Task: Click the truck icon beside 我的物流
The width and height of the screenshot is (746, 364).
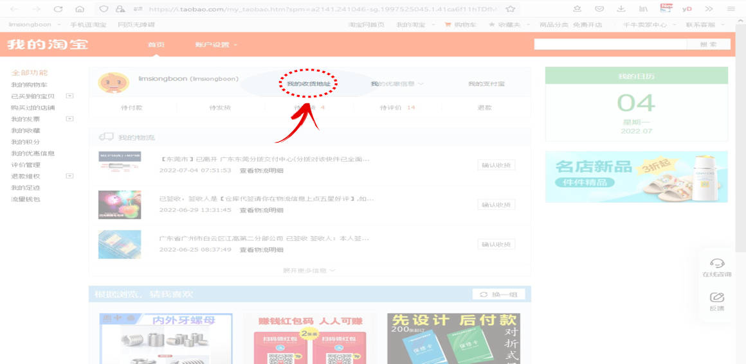Action: 105,137
